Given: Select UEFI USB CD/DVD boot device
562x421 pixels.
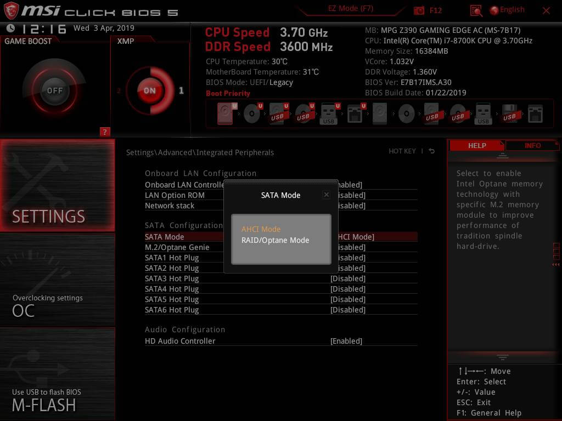Looking at the screenshot, I should 304,113.
